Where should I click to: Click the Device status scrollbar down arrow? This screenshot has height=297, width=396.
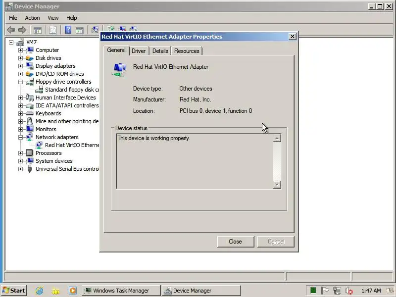pyautogui.click(x=277, y=185)
